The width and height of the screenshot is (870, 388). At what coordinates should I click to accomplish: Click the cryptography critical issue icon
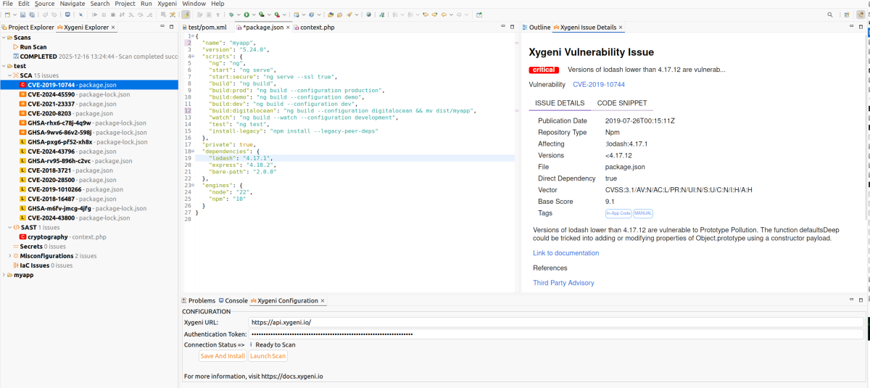click(x=22, y=236)
